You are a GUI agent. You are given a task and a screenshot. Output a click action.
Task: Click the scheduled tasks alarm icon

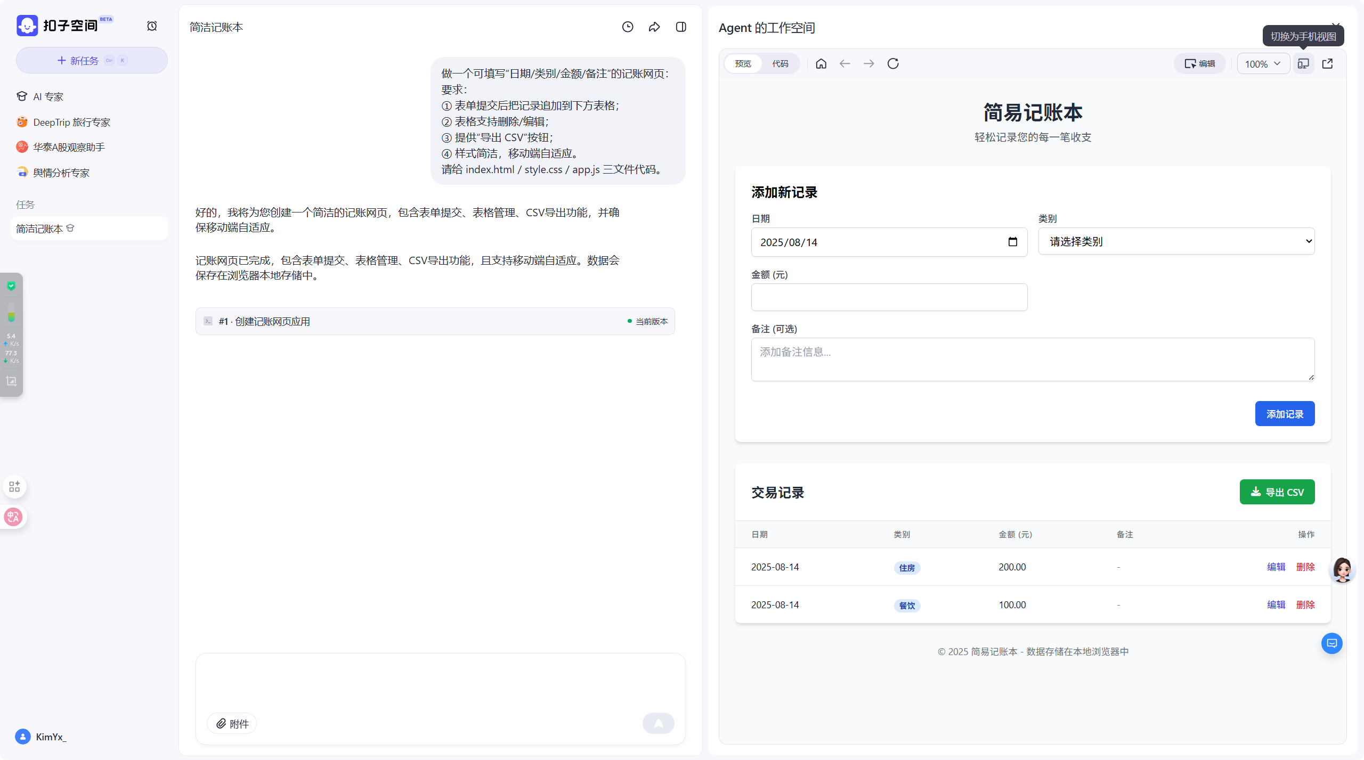152,26
